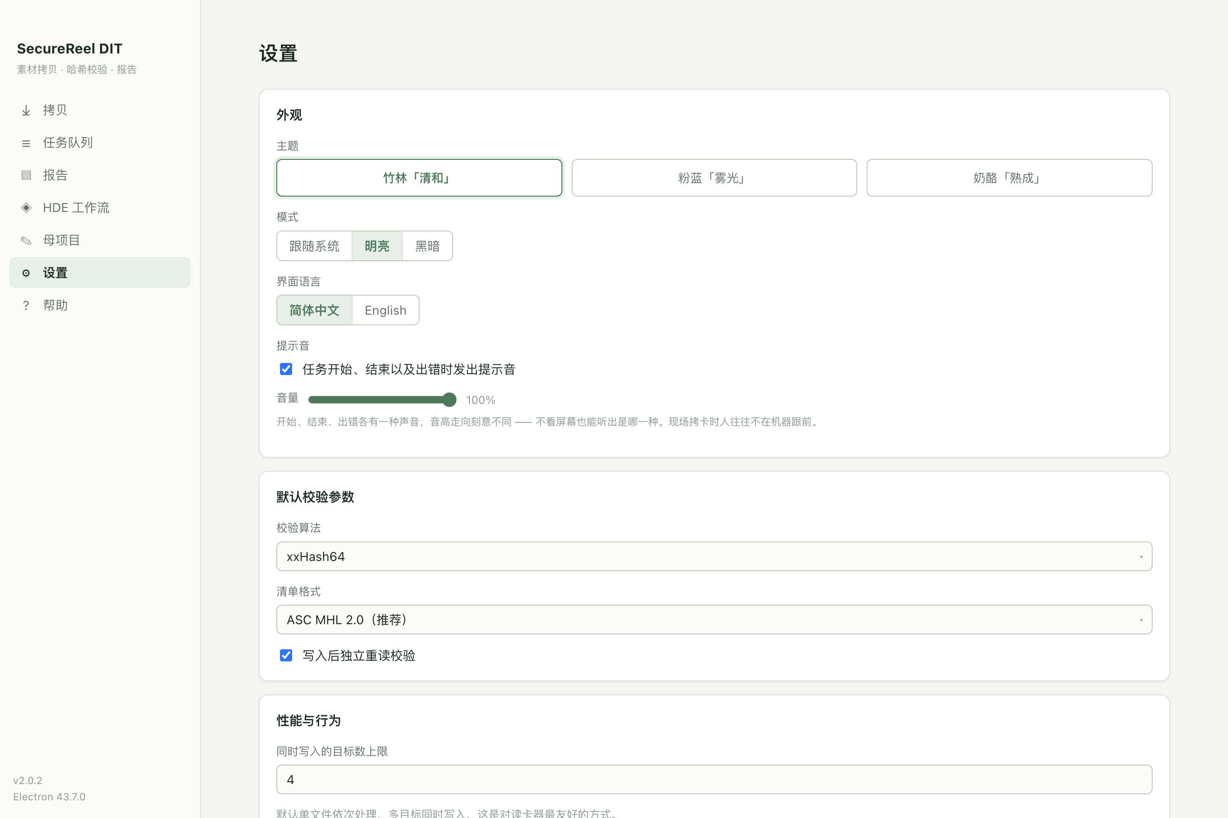Click the 性能与行为 section heading
Viewport: 1228px width, 818px height.
pyautogui.click(x=308, y=720)
